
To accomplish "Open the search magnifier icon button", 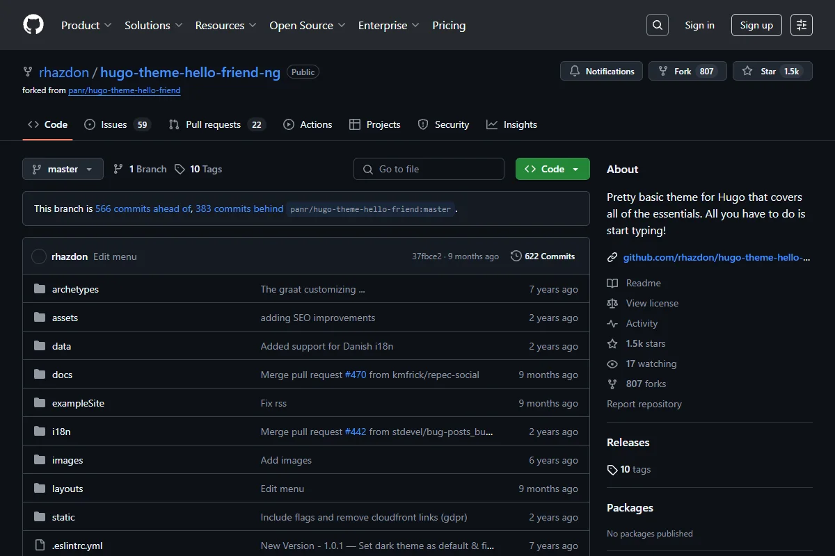I will click(x=657, y=25).
